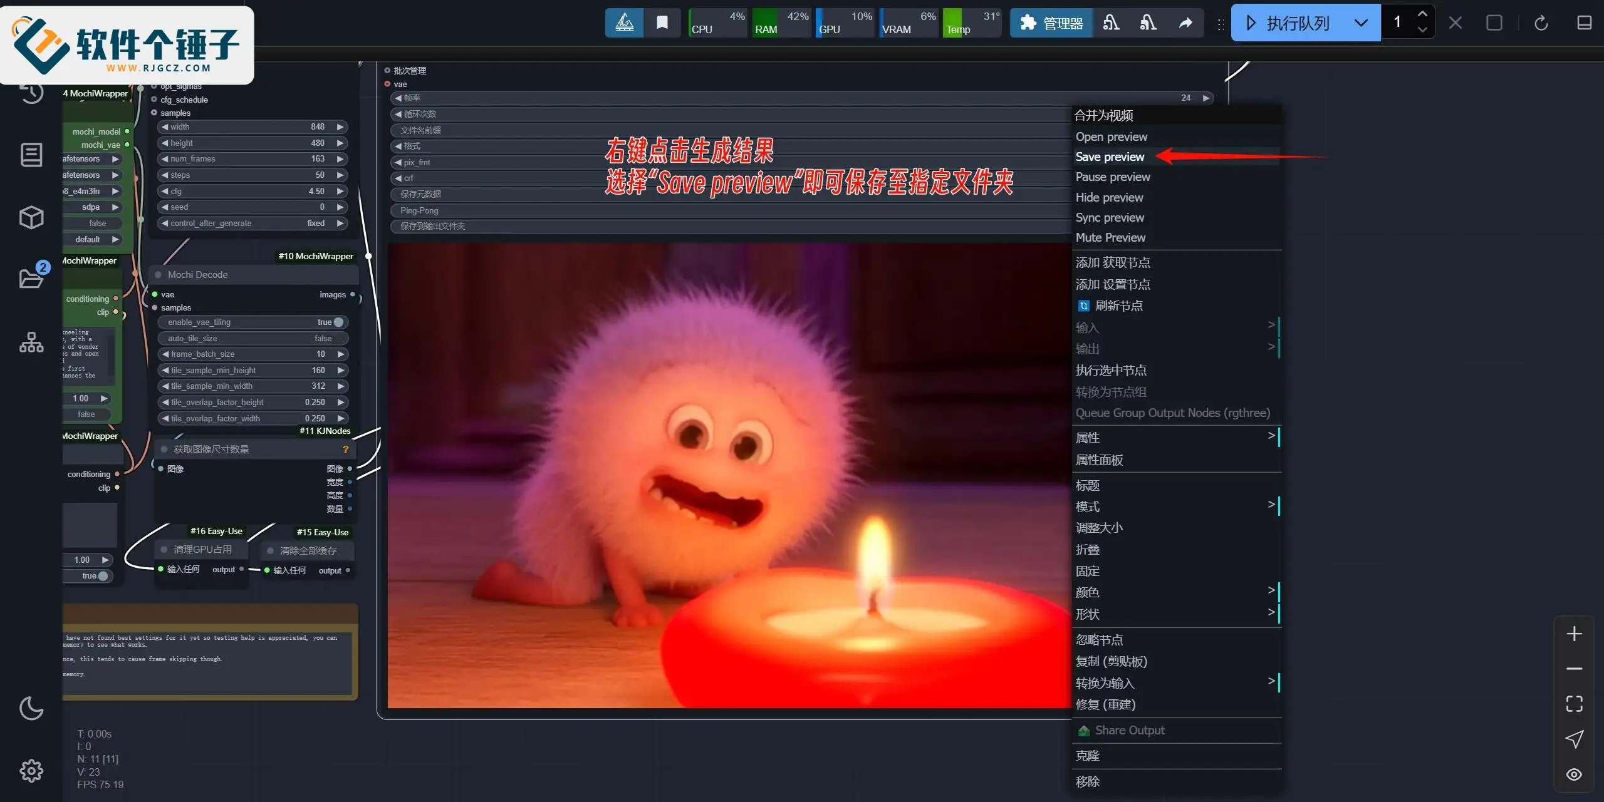Increase queue batch count stepper
The height and width of the screenshot is (802, 1604).
(x=1422, y=14)
